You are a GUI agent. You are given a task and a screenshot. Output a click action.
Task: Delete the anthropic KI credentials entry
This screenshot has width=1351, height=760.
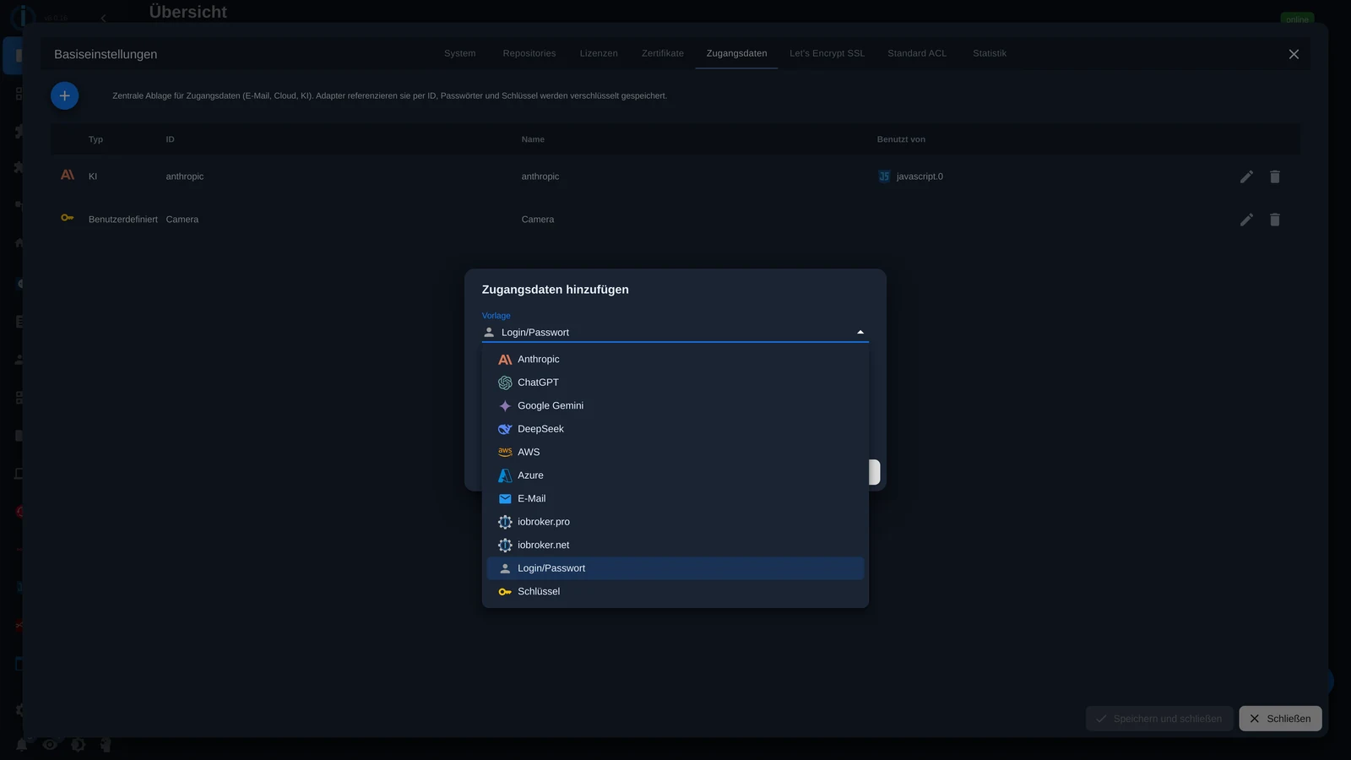[1275, 176]
